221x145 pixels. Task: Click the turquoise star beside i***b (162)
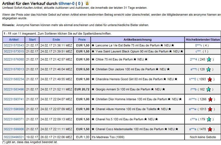click(208, 89)
